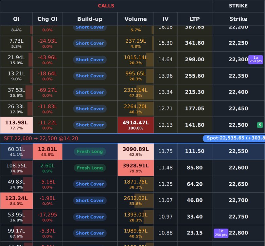Image resolution: width=265 pixels, height=246 pixels.
Task: Select the CALLS section header
Action: tap(106, 6)
